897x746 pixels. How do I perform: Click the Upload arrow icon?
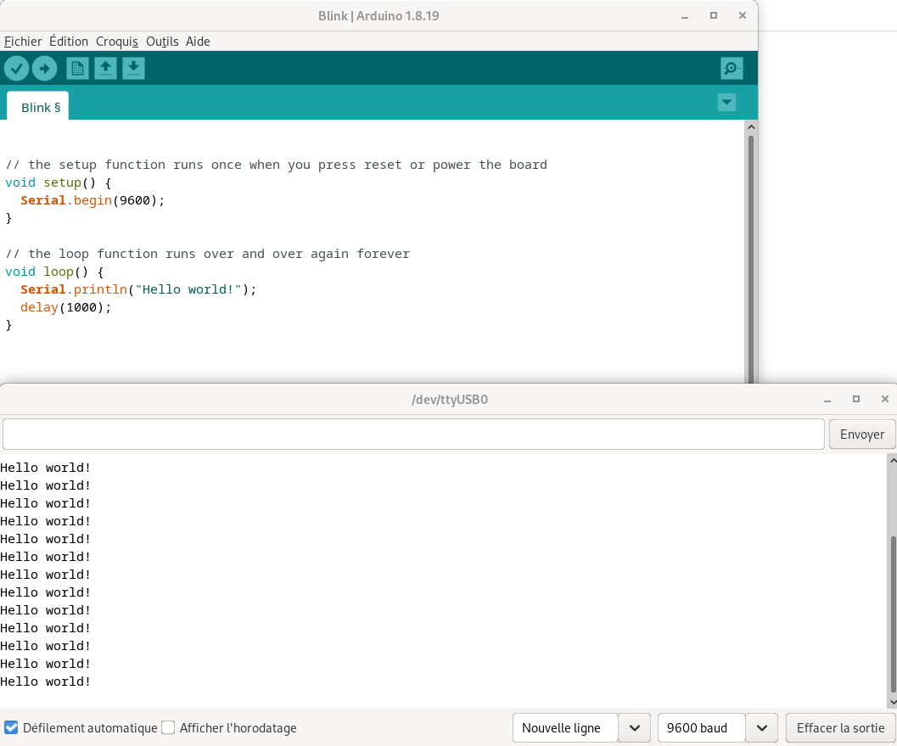pos(44,68)
